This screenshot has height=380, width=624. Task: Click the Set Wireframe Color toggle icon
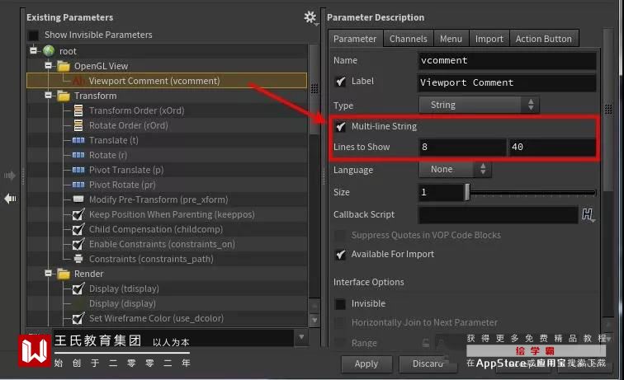click(78, 318)
